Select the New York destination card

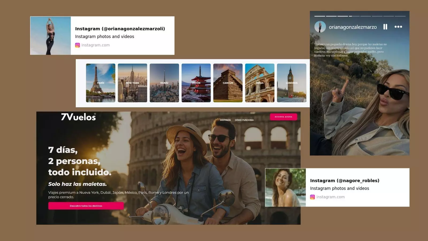pos(132,83)
